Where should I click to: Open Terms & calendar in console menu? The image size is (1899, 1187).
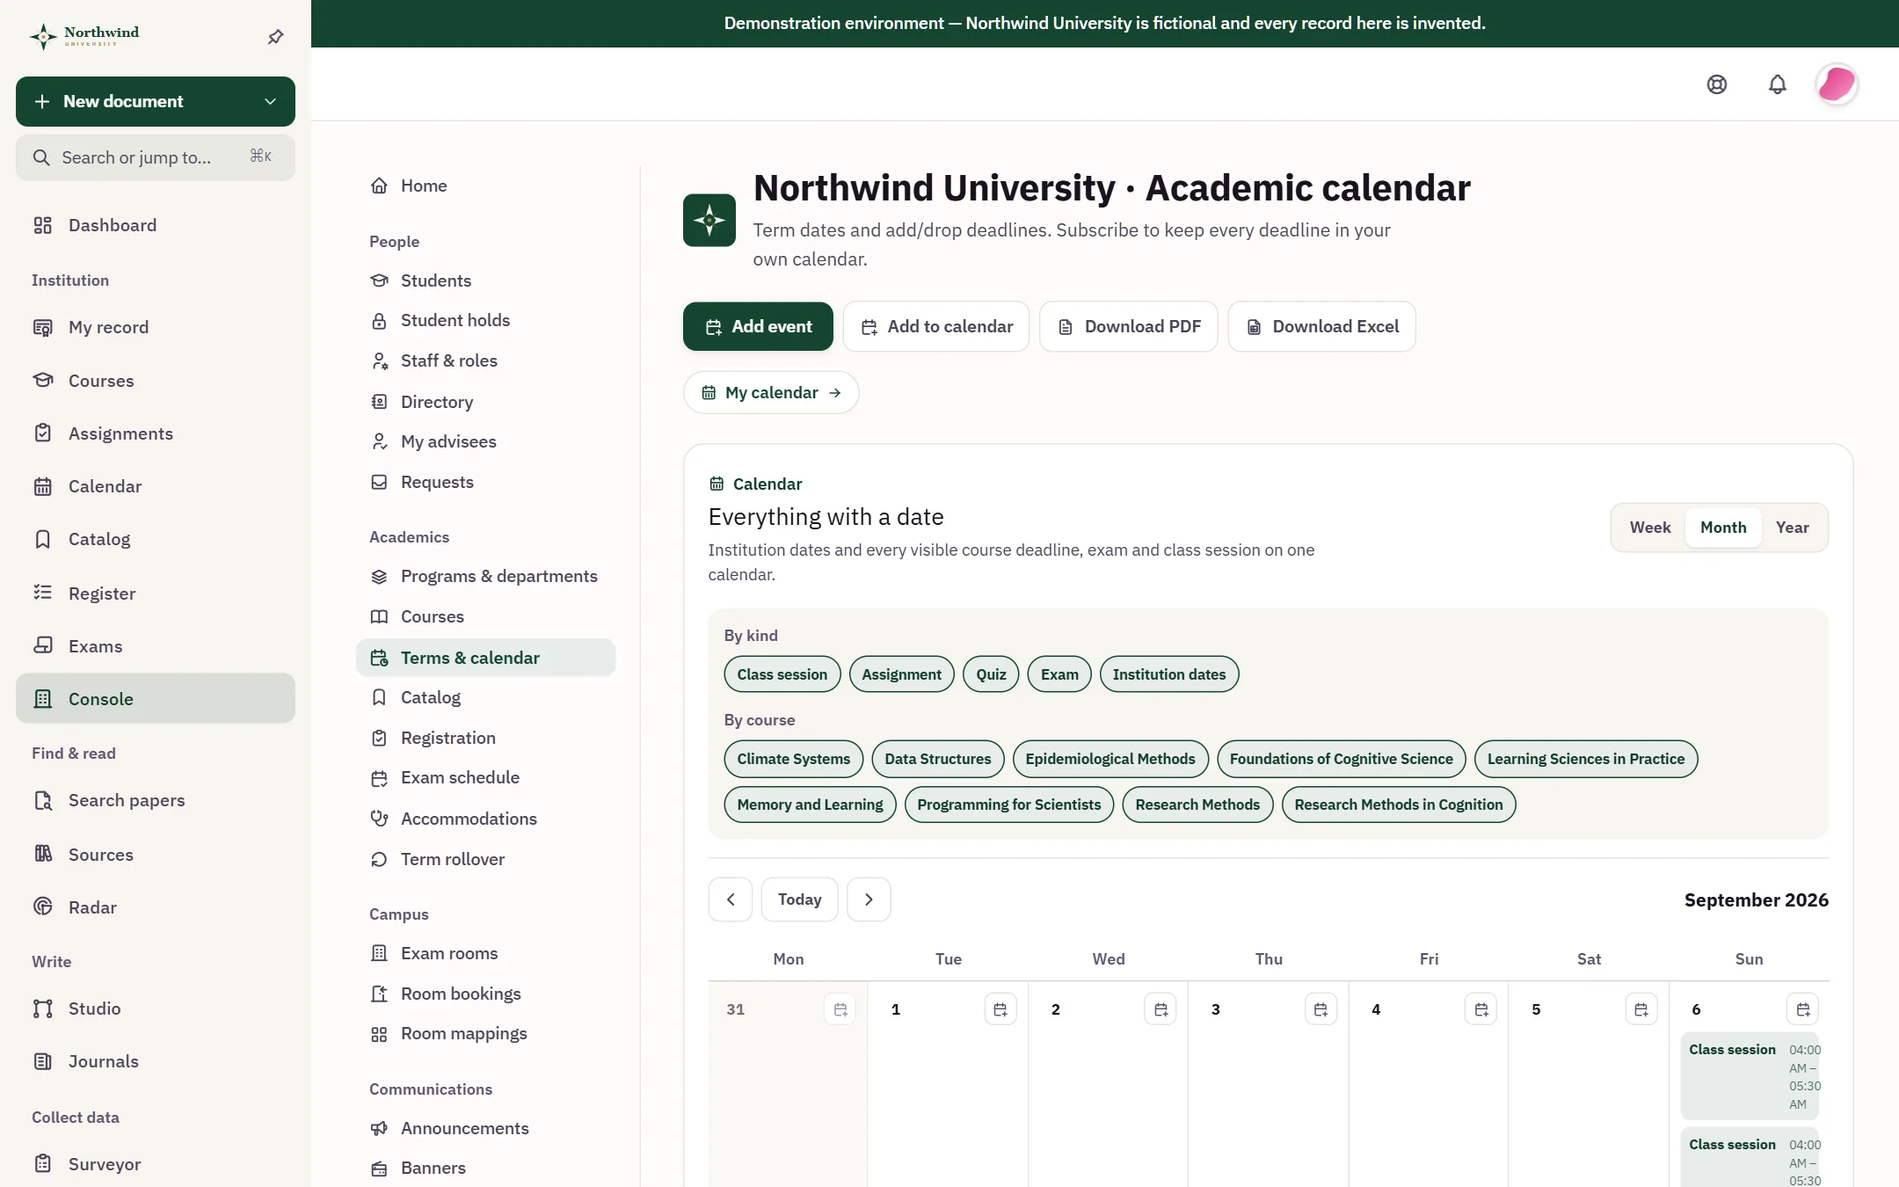[485, 658]
